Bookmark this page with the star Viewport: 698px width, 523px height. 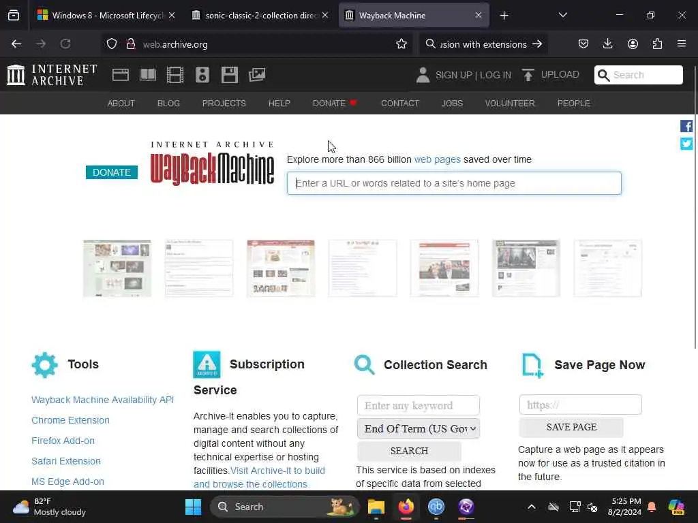(401, 44)
